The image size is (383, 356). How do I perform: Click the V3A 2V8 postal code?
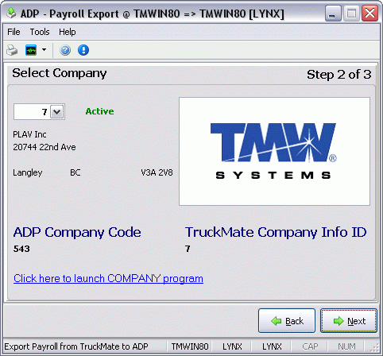157,172
